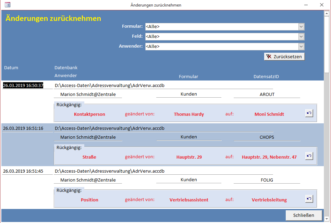Click the Zurücksetzen filter reset button
Screen dimensions: 331x223
(284, 57)
